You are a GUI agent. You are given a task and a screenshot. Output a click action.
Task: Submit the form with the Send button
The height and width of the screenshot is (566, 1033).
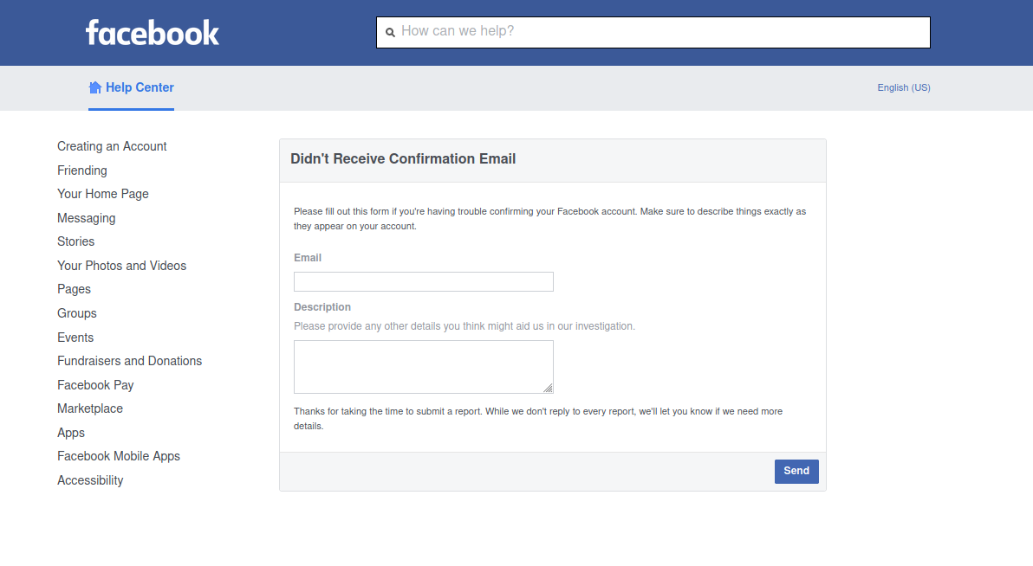[796, 471]
